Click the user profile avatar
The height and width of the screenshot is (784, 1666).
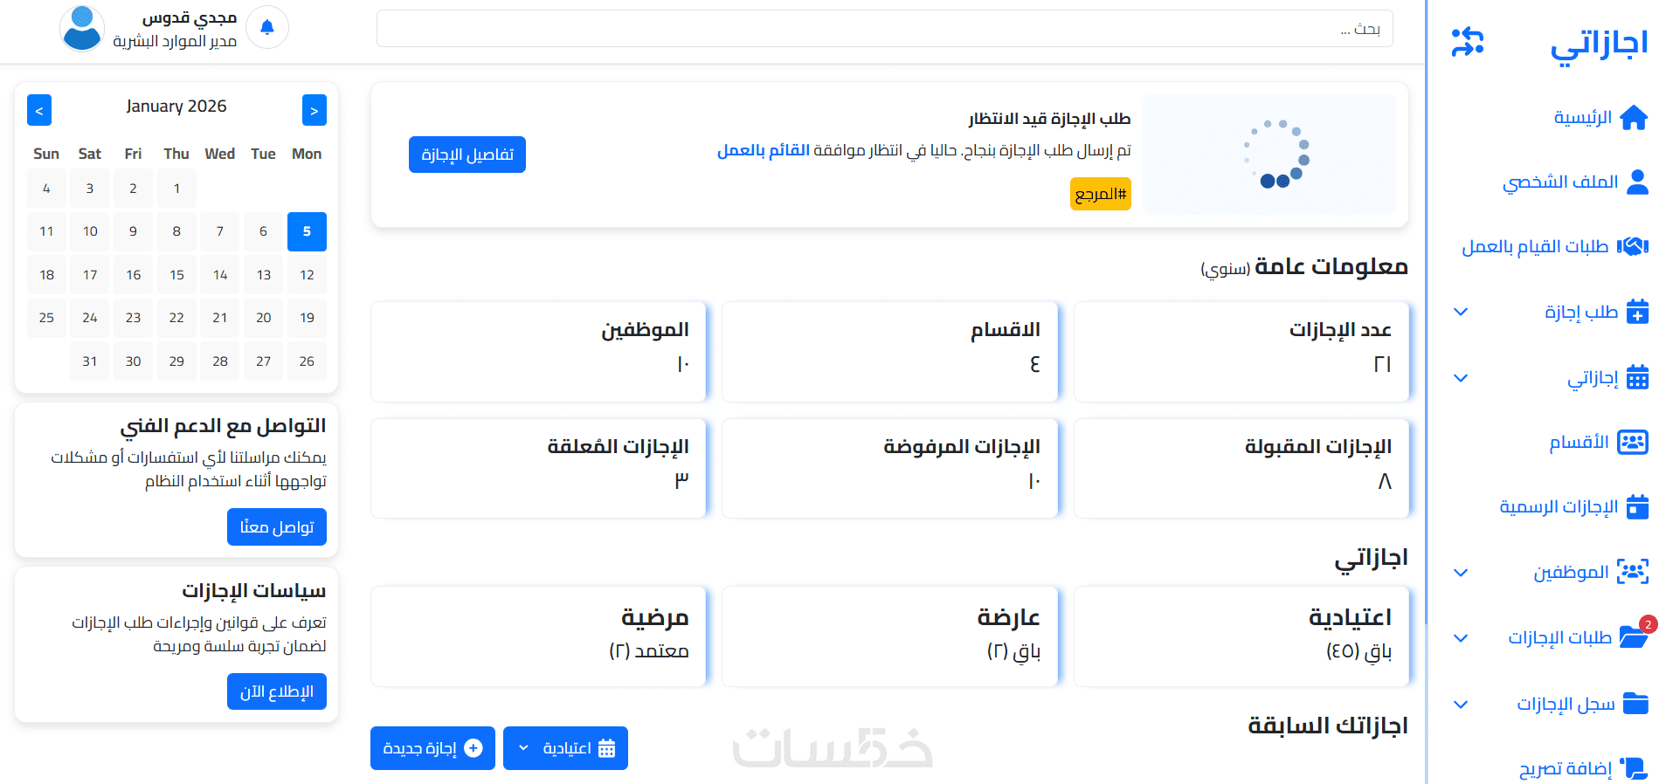(x=82, y=28)
